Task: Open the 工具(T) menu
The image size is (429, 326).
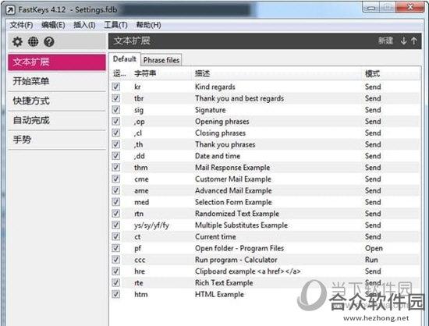Action: pos(115,25)
